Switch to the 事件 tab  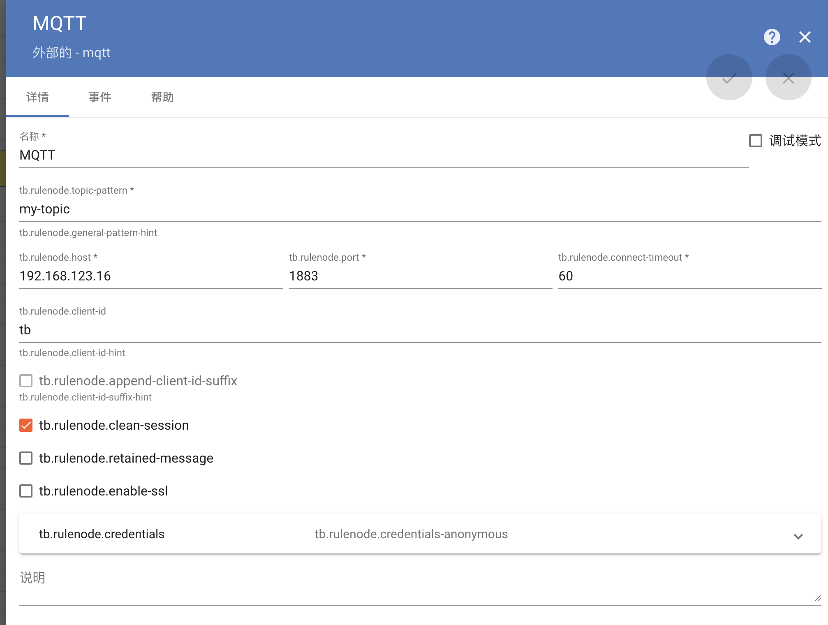(100, 97)
